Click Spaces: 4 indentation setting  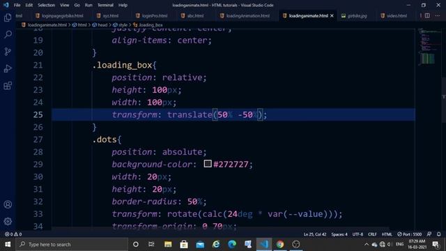339,234
